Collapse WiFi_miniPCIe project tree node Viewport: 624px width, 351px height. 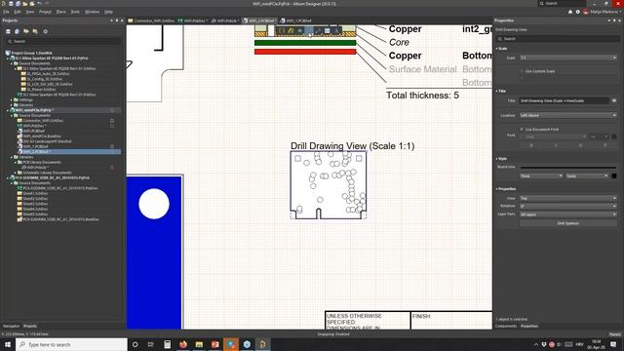(x=8, y=110)
